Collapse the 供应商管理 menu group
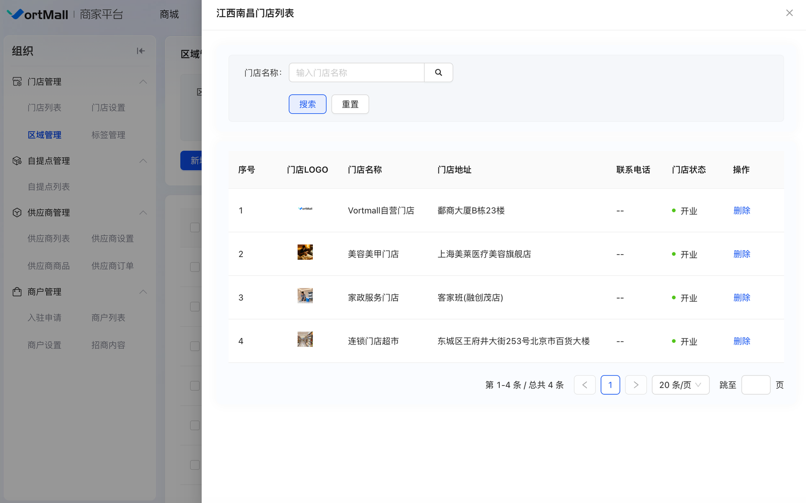Viewport: 806px width, 503px height. (143, 212)
